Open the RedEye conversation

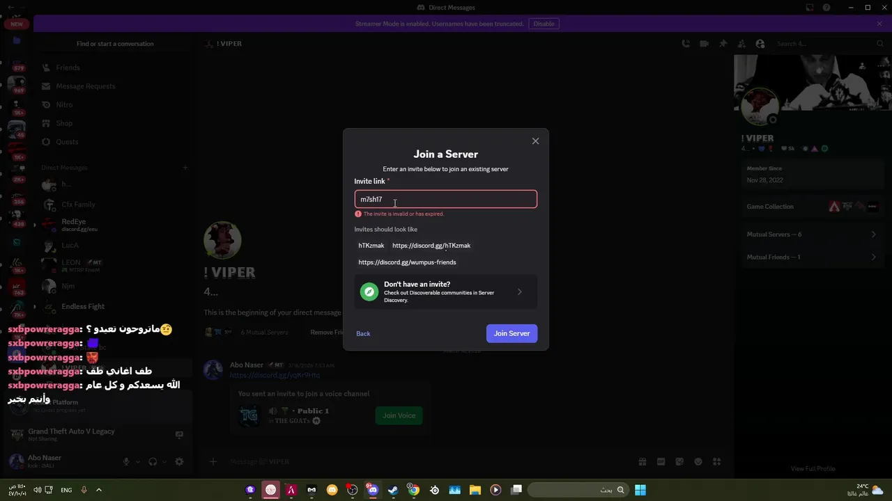point(115,225)
